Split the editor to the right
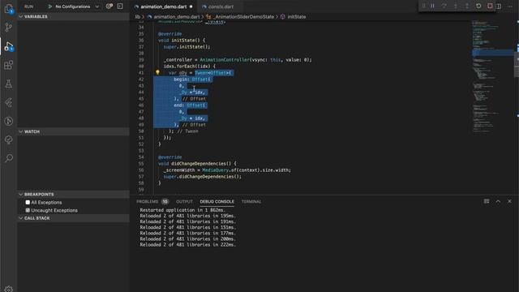This screenshot has width=519, height=292. [x=499, y=6]
